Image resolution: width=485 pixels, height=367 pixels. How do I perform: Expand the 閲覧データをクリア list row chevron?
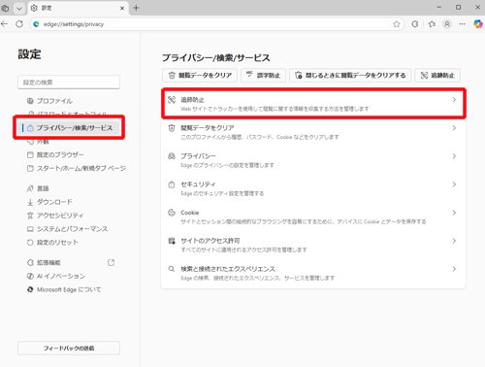[454, 128]
